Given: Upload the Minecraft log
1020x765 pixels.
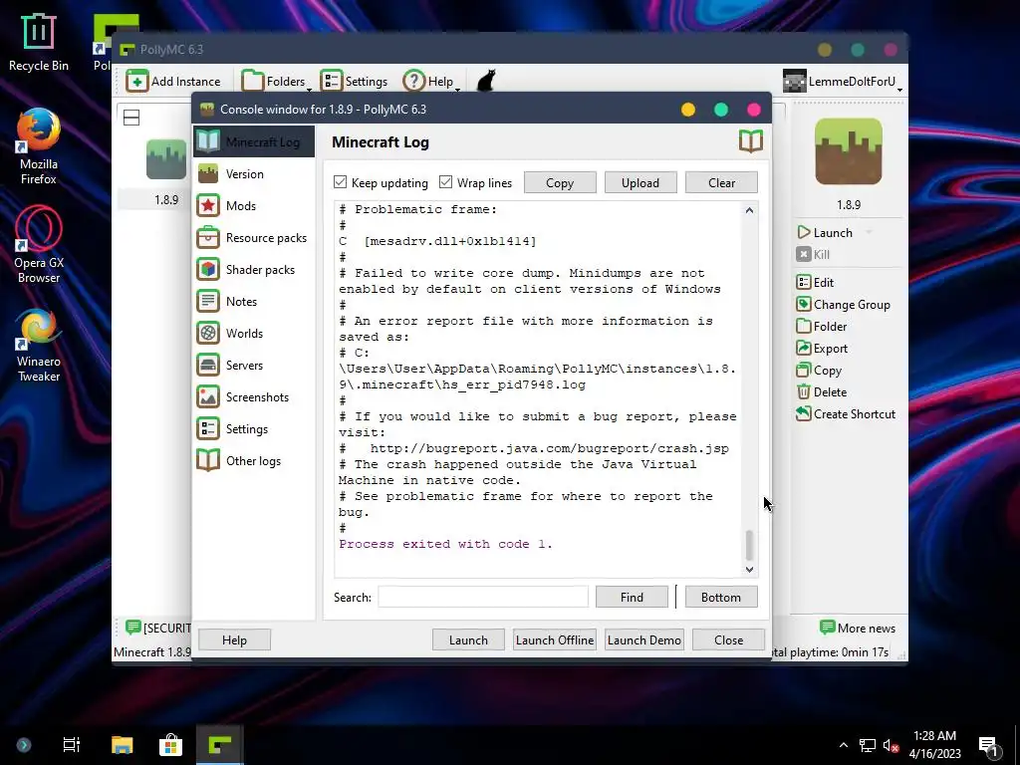Looking at the screenshot, I should pos(640,183).
